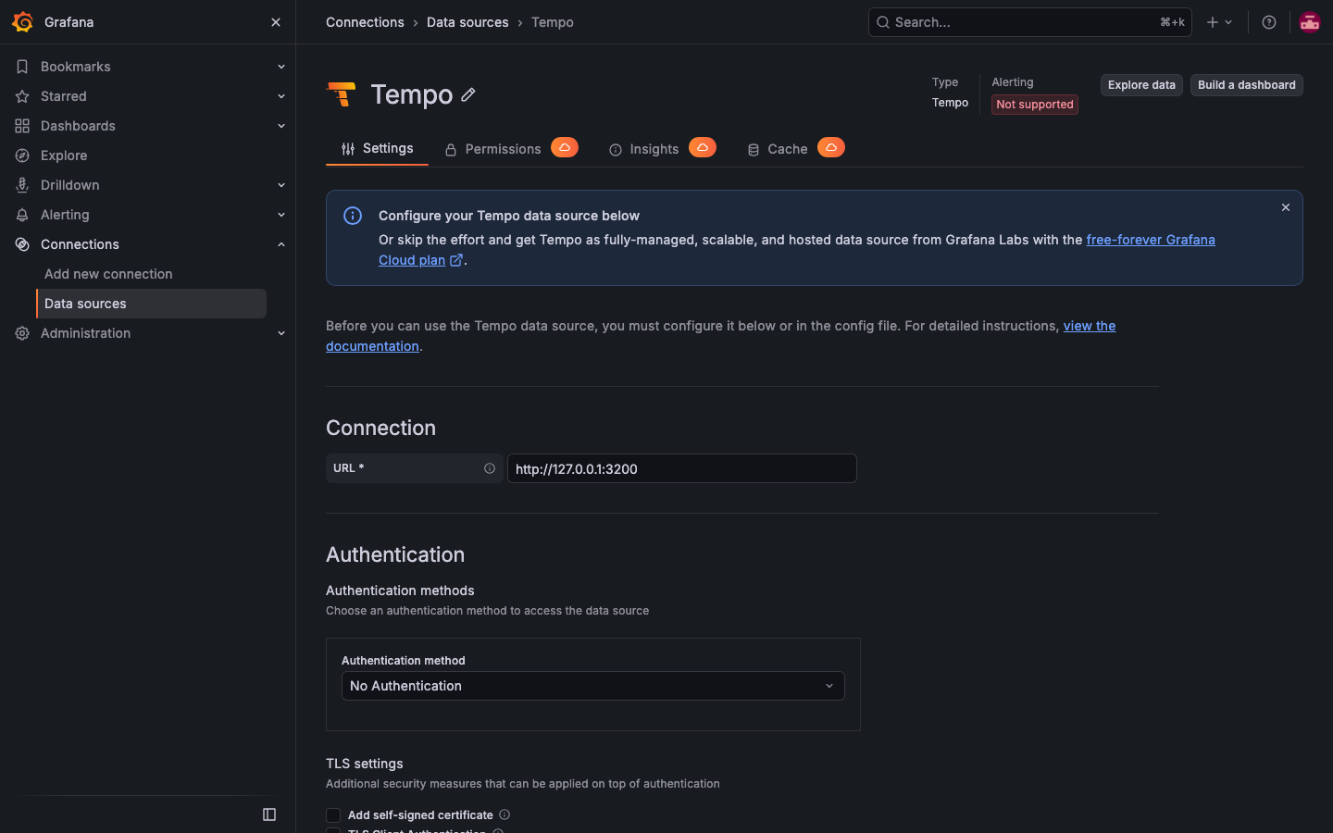Click Explore data button

pos(1141,85)
